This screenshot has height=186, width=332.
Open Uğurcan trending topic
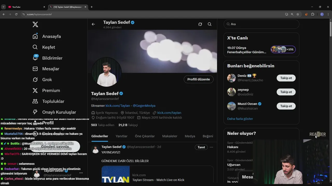[234, 165]
